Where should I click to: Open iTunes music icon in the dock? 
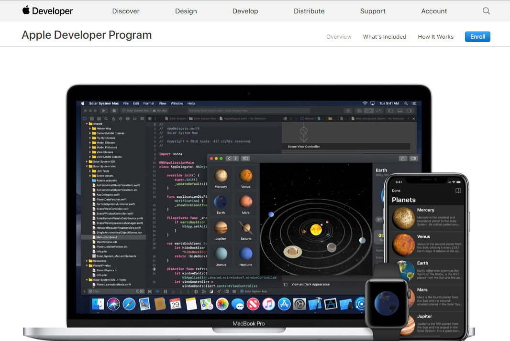point(269,304)
